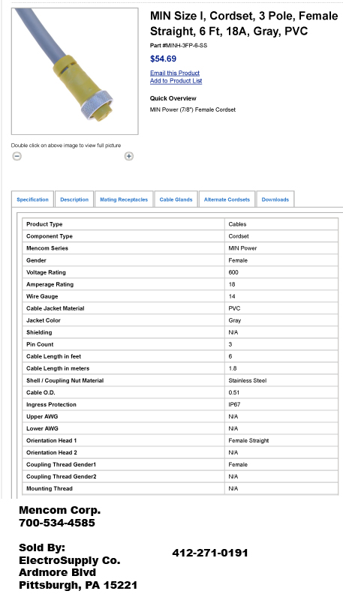343x600 pixels.
Task: Zoom out product image with minus icon
Action: (x=17, y=156)
